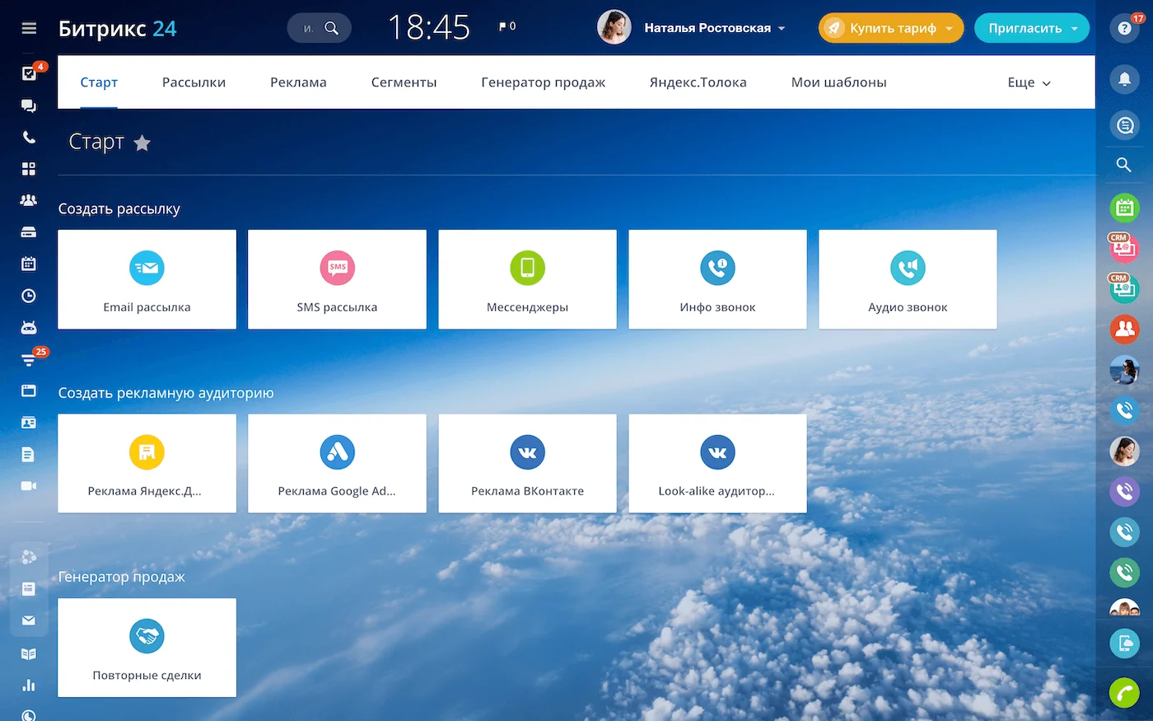The height and width of the screenshot is (721, 1153).
Task: Open the green calendar icon in right panel
Action: 1124,208
